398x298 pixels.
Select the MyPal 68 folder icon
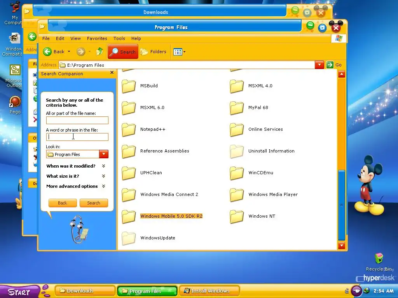pos(237,108)
